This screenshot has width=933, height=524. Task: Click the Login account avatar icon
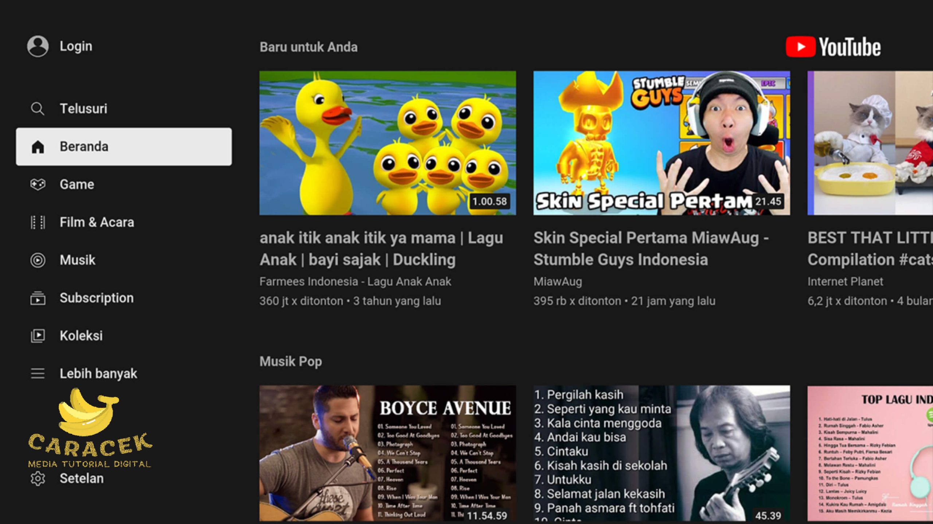[38, 46]
